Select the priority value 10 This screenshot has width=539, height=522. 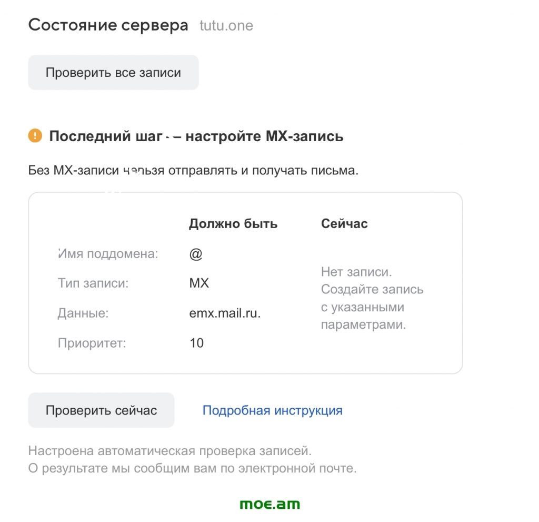pos(196,343)
